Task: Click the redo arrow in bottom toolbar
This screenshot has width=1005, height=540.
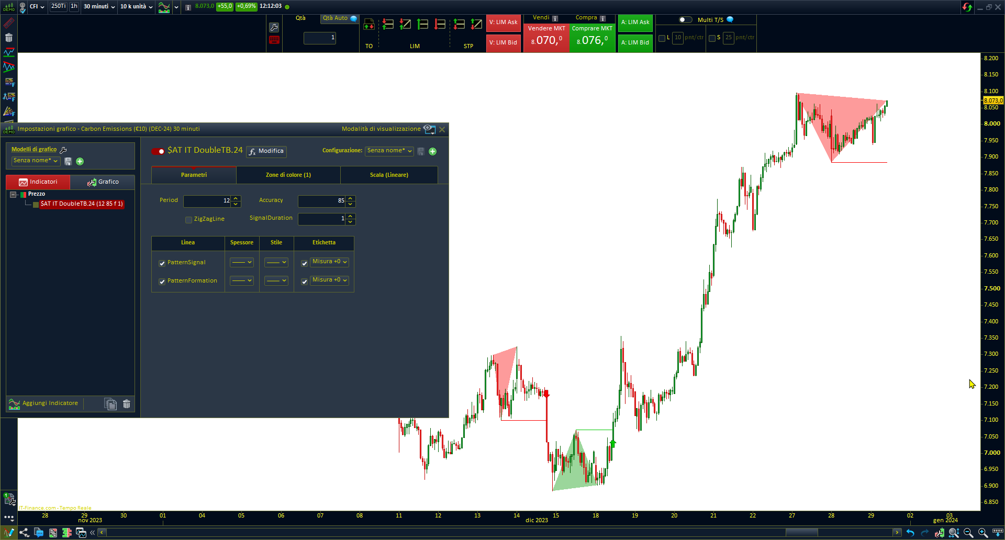Action: click(925, 533)
